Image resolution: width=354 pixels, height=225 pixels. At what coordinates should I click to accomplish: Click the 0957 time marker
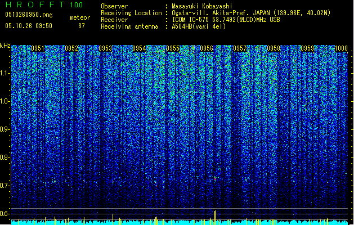pos(240,48)
